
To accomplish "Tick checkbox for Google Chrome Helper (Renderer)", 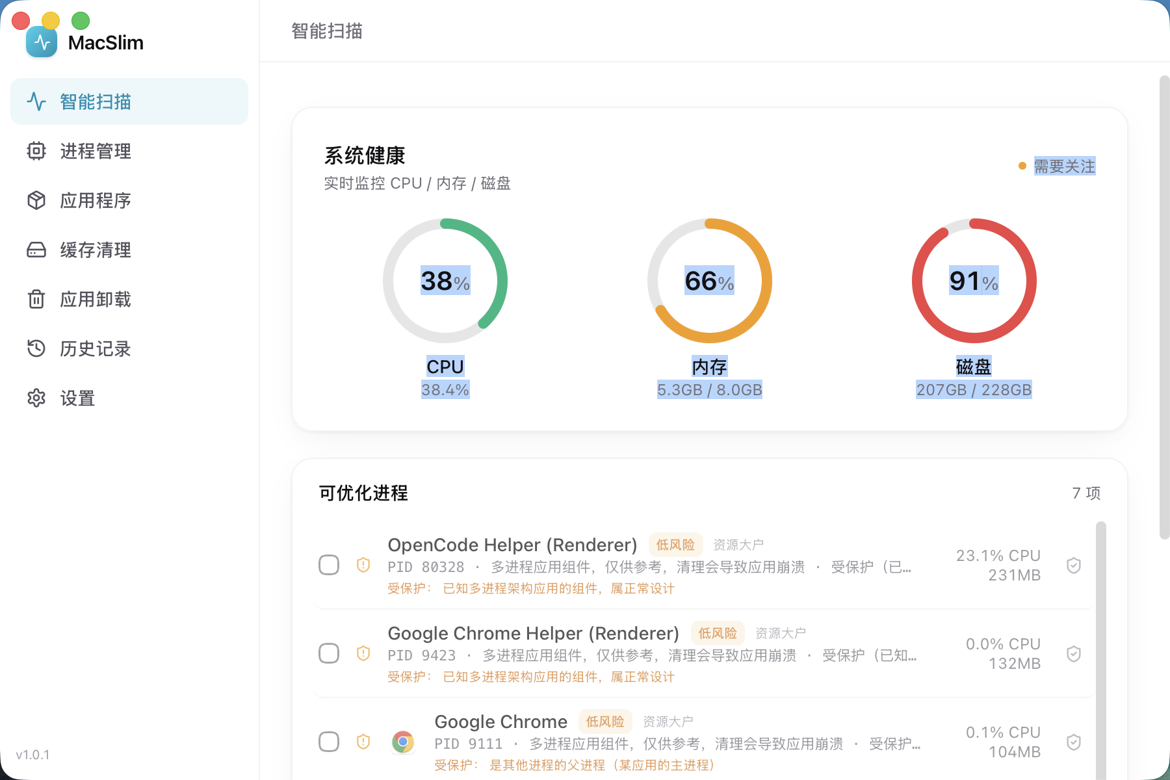I will [x=329, y=653].
